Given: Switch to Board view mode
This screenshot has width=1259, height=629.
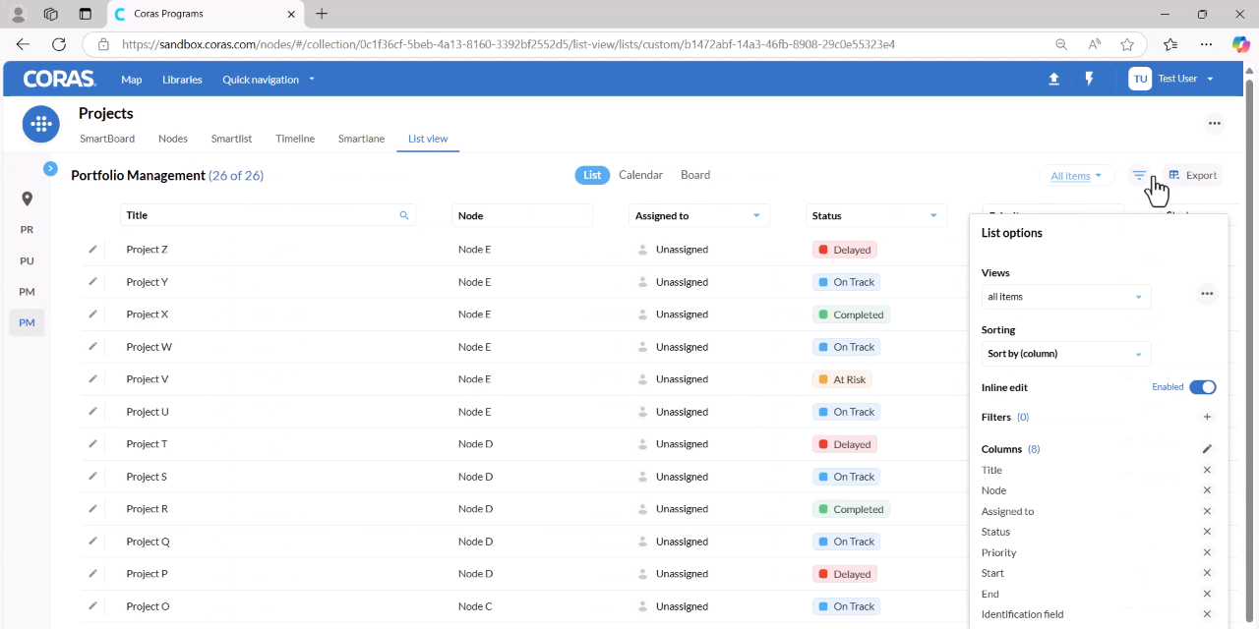Looking at the screenshot, I should 695,175.
